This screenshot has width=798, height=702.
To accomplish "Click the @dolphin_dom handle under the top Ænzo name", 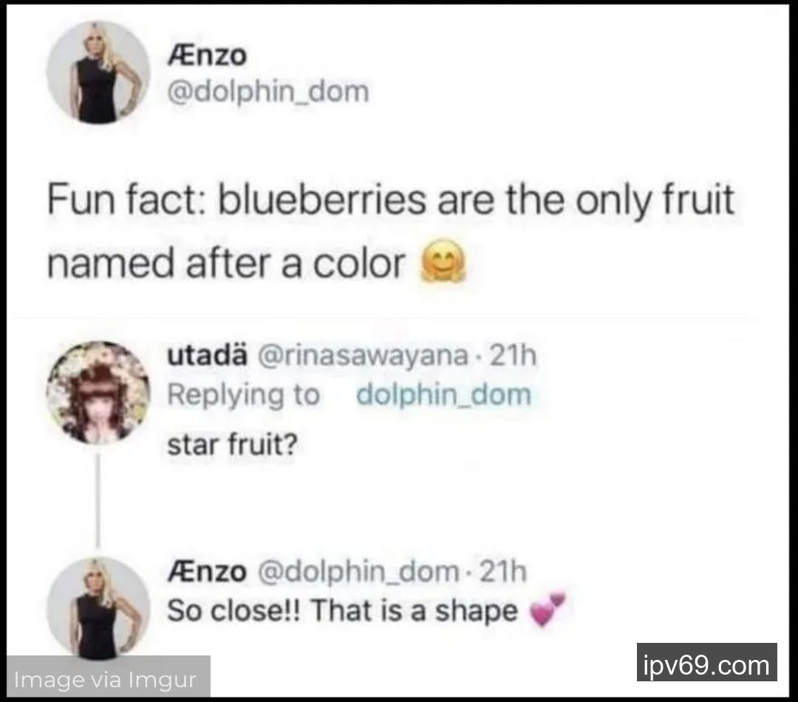I will pos(268,92).
